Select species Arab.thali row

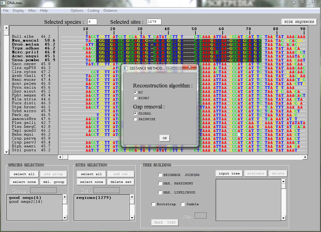[x=31, y=76]
